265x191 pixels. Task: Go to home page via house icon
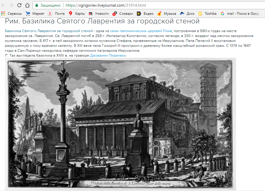[27, 5]
